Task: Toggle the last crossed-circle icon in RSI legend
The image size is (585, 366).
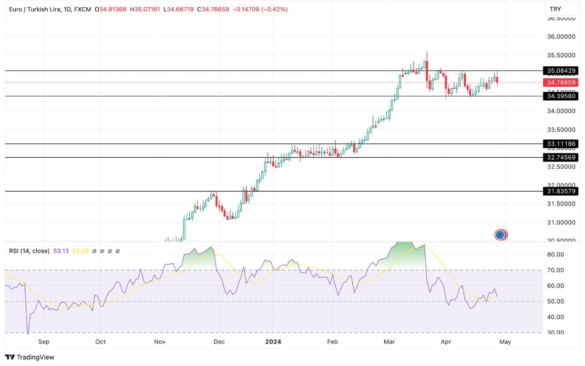Action: click(117, 251)
